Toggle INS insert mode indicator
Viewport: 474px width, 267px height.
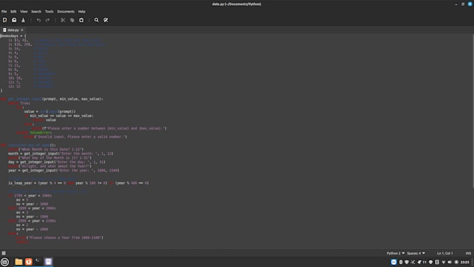pyautogui.click(x=468, y=253)
